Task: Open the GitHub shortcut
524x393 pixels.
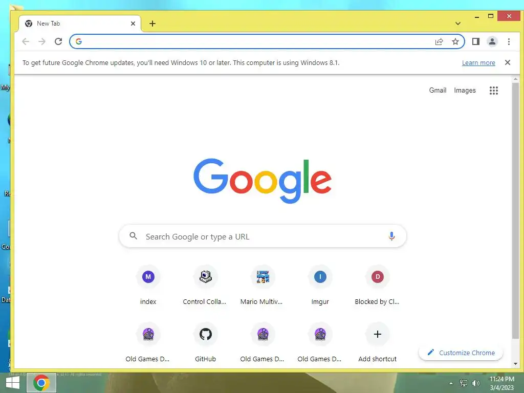Action: point(205,343)
